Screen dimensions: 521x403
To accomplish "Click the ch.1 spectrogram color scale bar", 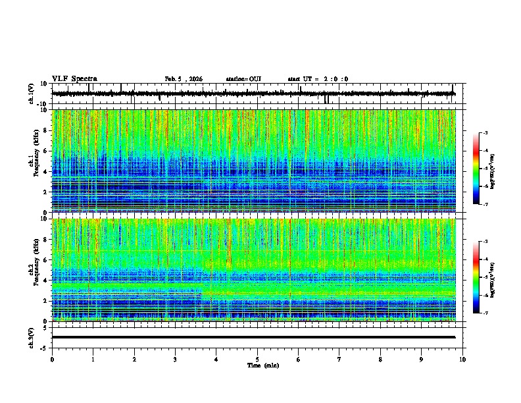I will pyautogui.click(x=476, y=169).
